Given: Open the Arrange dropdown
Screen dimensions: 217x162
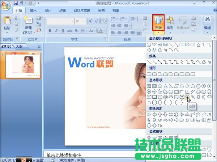Looking at the screenshot, I should tap(170, 25).
